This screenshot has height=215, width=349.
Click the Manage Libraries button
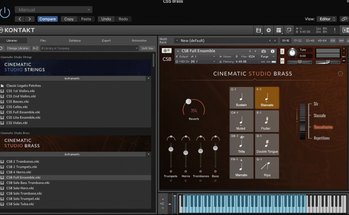point(18,48)
